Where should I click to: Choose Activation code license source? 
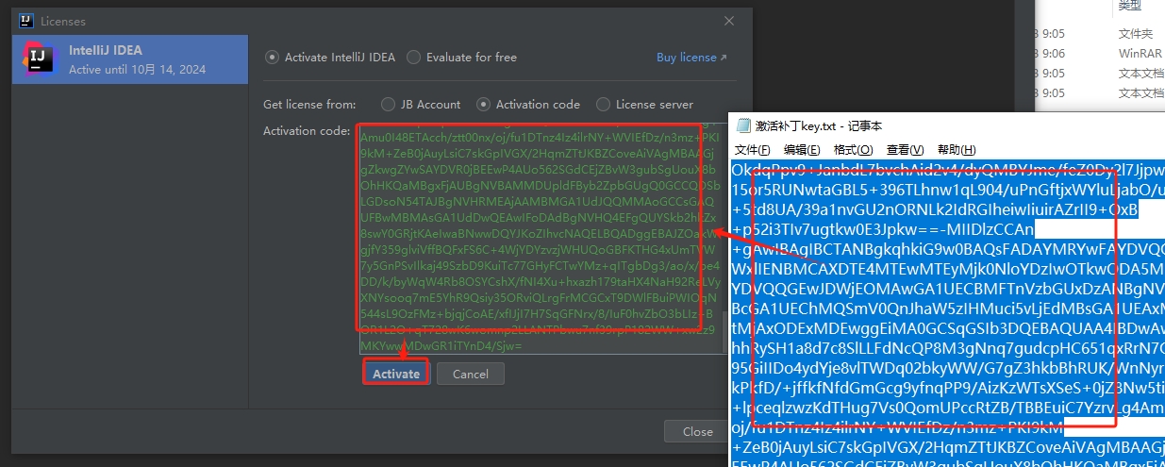click(528, 105)
